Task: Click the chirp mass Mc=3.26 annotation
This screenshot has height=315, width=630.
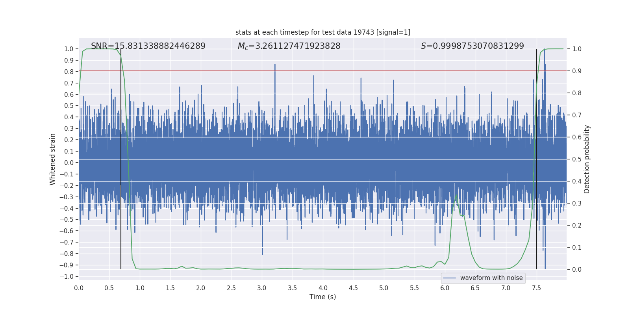Action: [x=289, y=46]
